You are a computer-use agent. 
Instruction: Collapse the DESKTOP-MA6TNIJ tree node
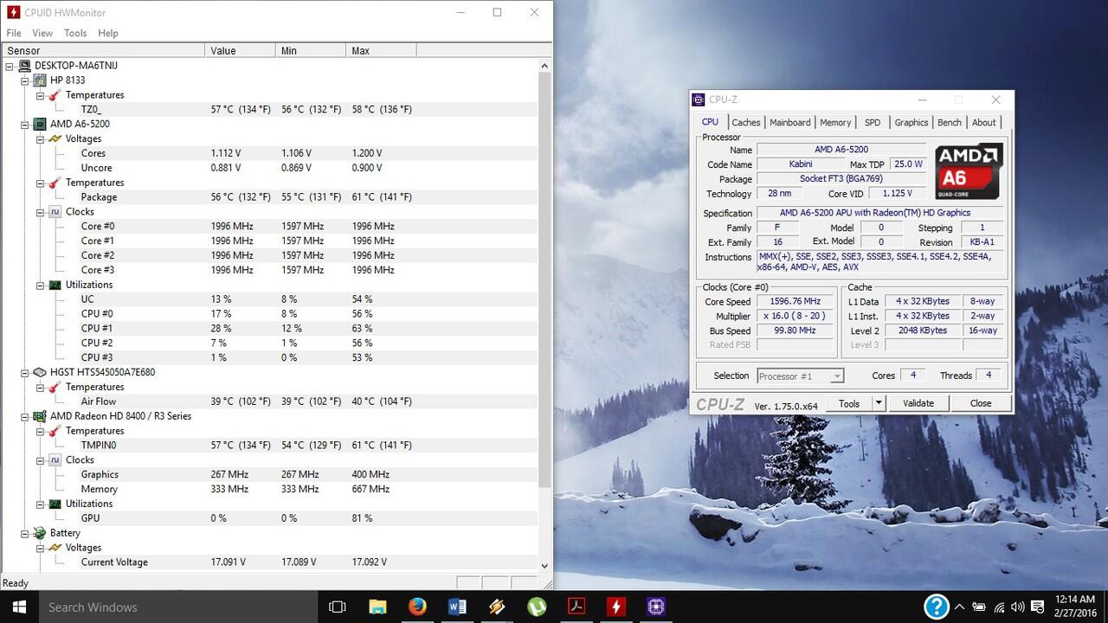(x=10, y=66)
